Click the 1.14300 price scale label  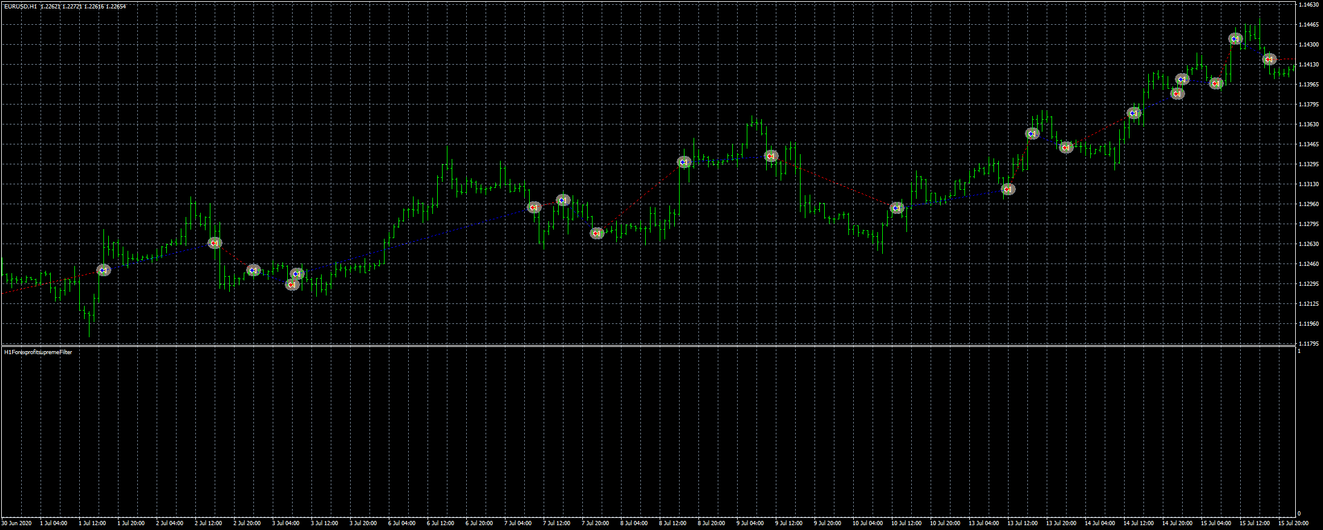1309,45
